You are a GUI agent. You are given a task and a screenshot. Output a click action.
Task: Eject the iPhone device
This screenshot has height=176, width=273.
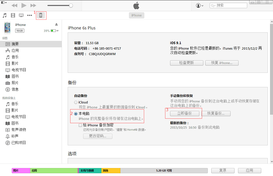pyautogui.click(x=56, y=24)
